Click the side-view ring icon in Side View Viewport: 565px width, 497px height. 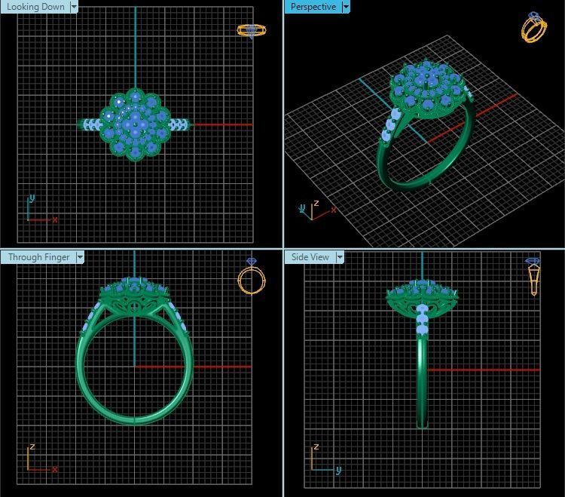(533, 277)
